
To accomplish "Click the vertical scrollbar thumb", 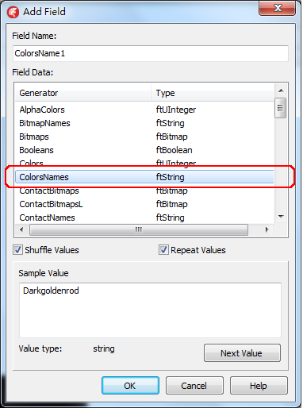I will (281, 108).
